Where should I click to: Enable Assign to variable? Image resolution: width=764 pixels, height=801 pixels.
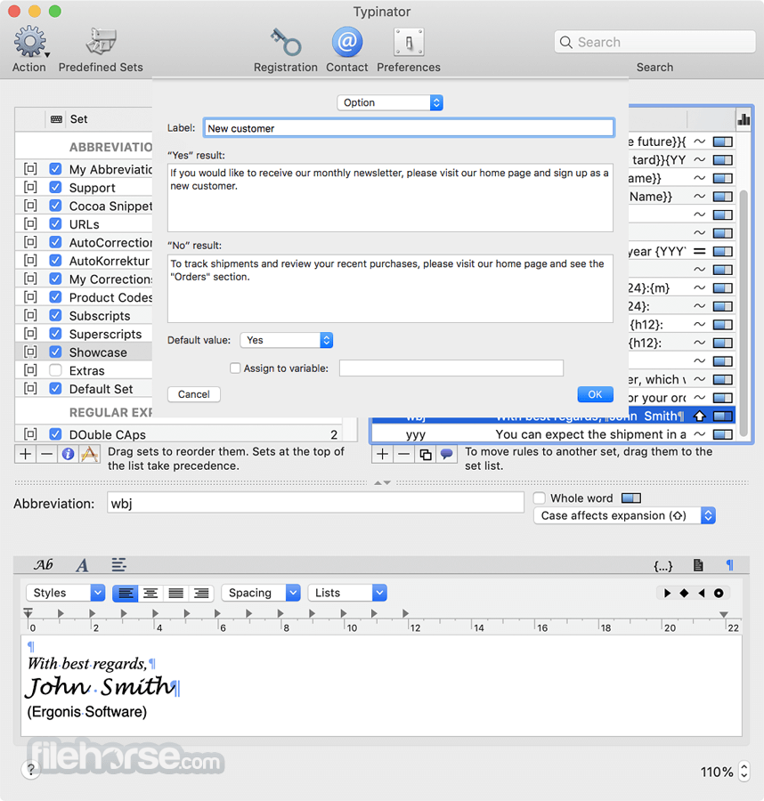point(235,368)
